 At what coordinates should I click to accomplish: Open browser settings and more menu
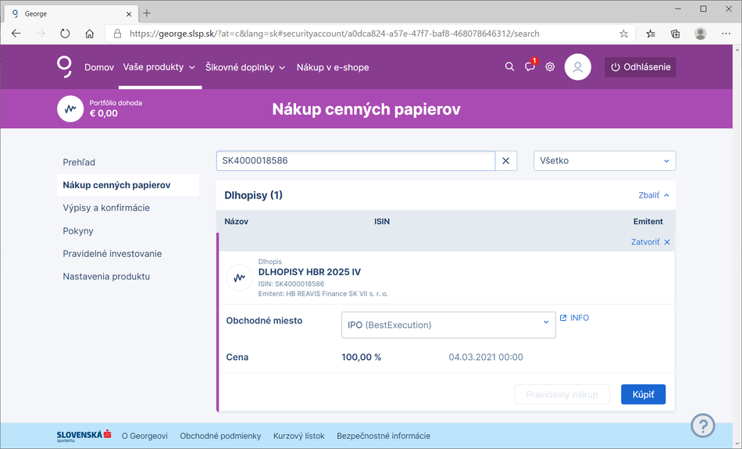(726, 34)
